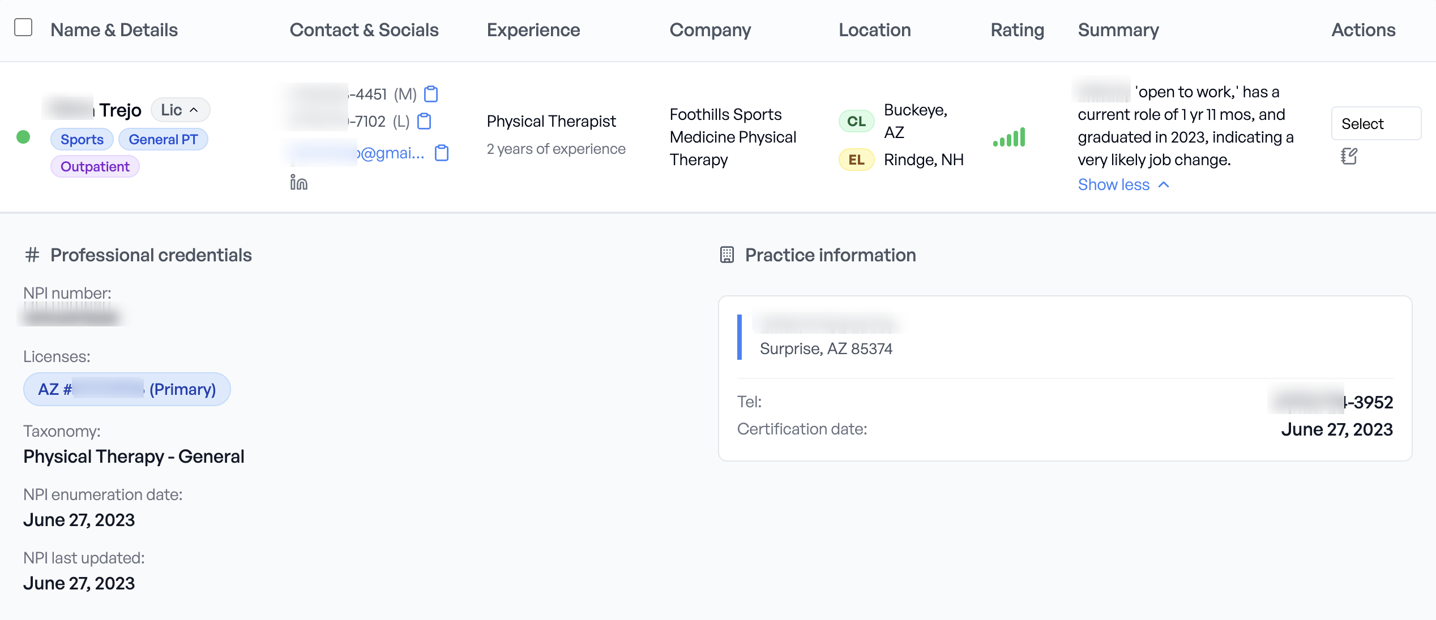Open the AZ Primary license badge
Viewport: 1436px width, 620px height.
(x=127, y=389)
